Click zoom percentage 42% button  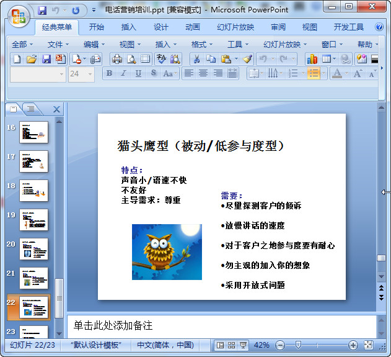point(261,345)
